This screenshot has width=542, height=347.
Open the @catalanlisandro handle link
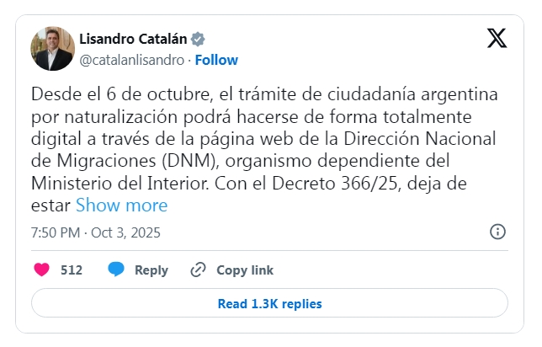130,60
